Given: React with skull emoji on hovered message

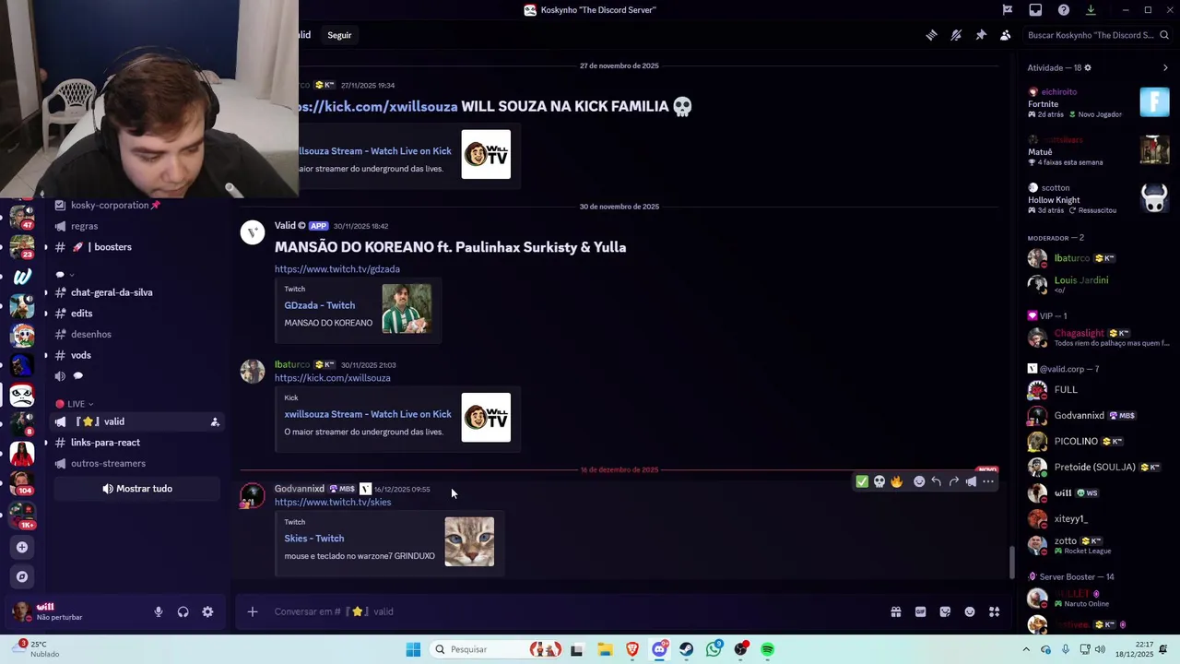Looking at the screenshot, I should [879, 481].
